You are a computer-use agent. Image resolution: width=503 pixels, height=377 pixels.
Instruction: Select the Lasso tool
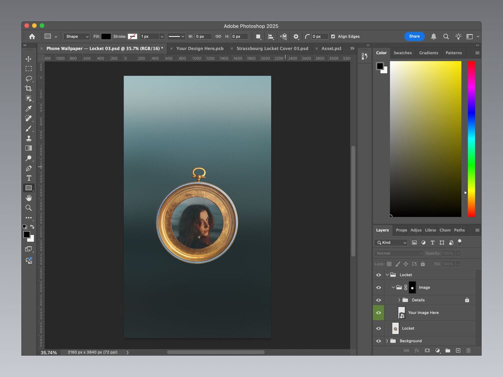pos(29,78)
